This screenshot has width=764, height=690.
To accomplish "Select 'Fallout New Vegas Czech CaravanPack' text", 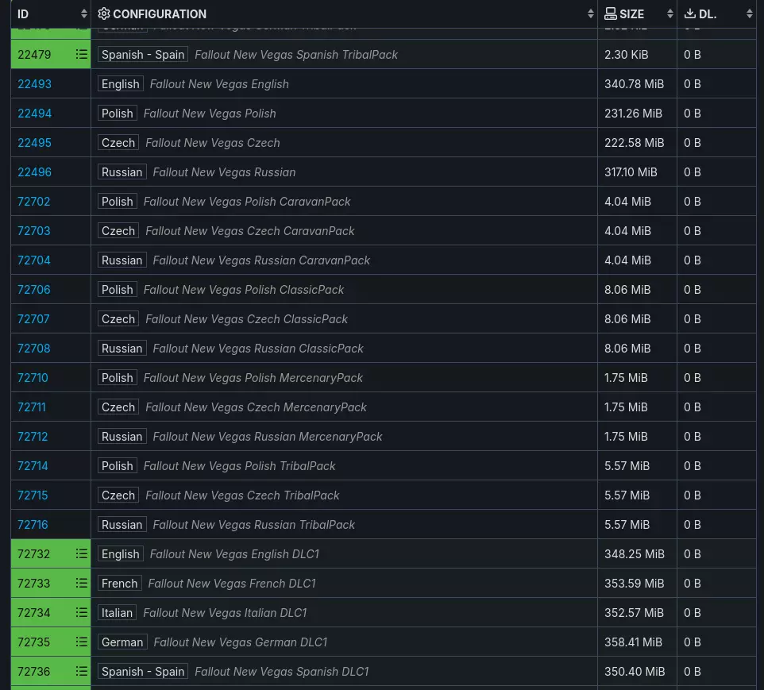I will (250, 230).
